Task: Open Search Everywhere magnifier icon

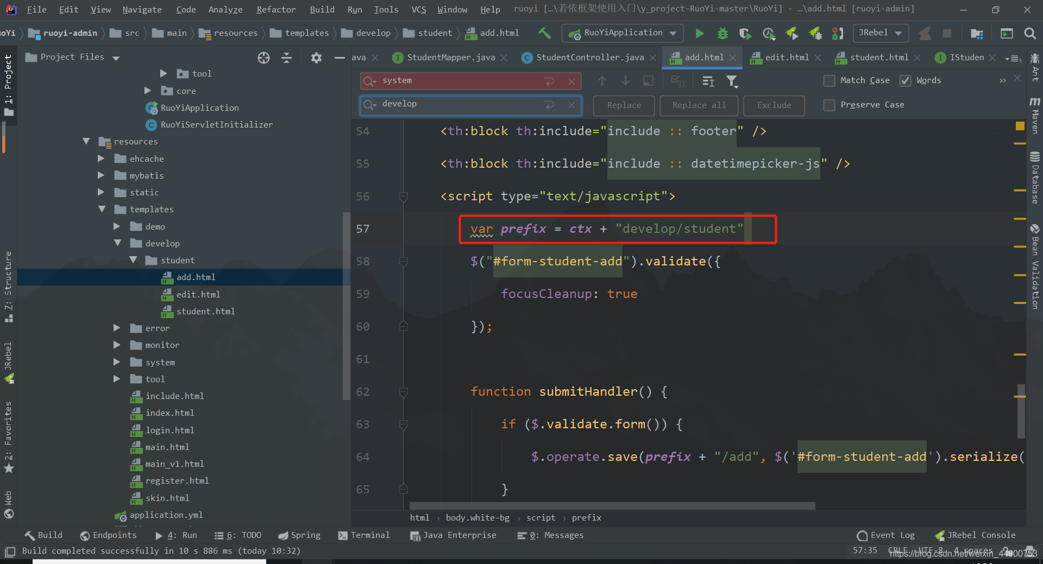Action: pos(1030,34)
